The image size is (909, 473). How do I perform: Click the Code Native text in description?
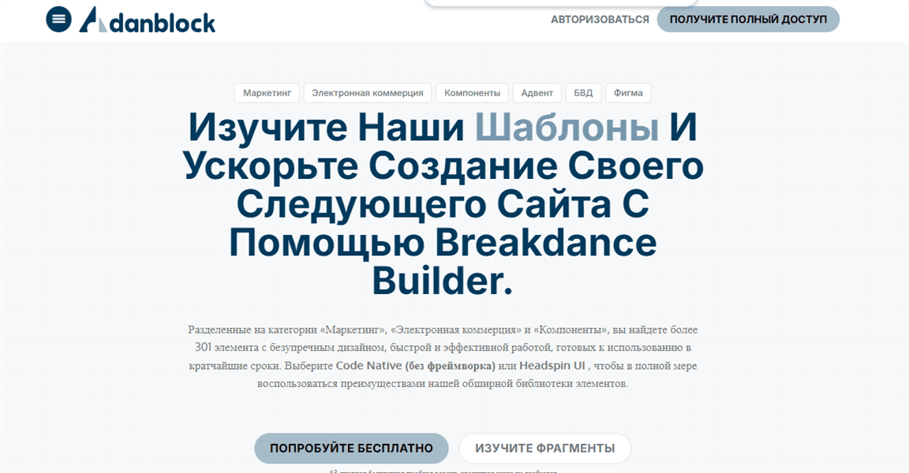click(368, 365)
